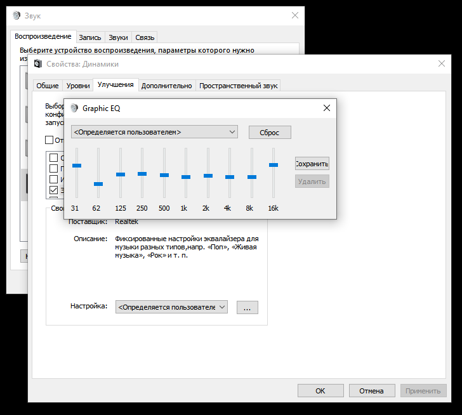Screen dimensions: 462x415
Task: Open the Настройка preset dropdown
Action: (x=171, y=307)
